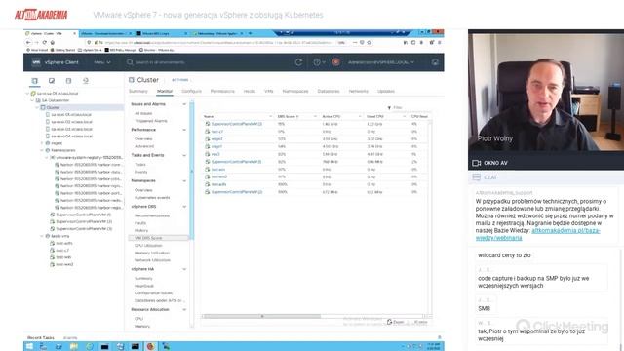
Task: Open the Recent Tasks panel at the bottom
Action: click(41, 338)
